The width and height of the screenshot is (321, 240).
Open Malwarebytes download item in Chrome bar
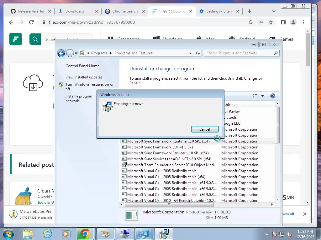click(31, 214)
